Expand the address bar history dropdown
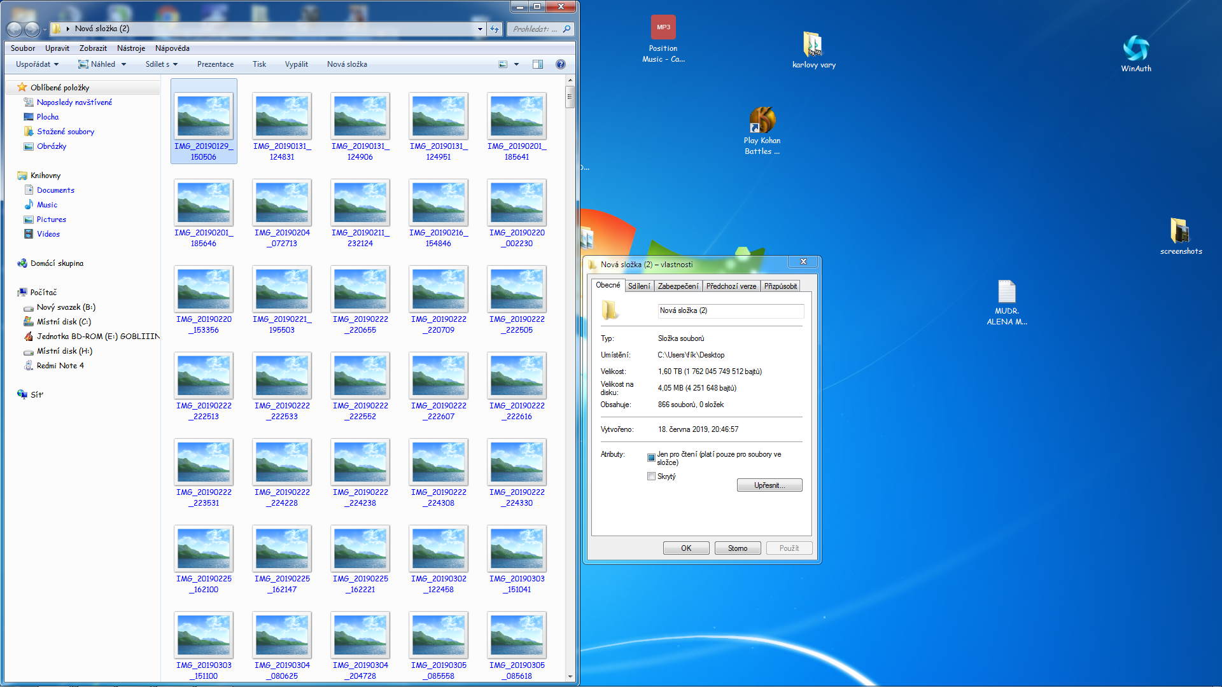Viewport: 1222px width, 687px height. pos(480,29)
